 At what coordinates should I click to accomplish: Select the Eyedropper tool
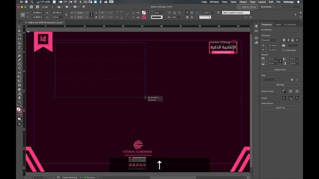click(x=19, y=93)
